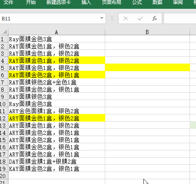Expand the Name Box dropdown arrow
Image resolution: width=196 pixels, height=184 pixels.
pos(102,18)
